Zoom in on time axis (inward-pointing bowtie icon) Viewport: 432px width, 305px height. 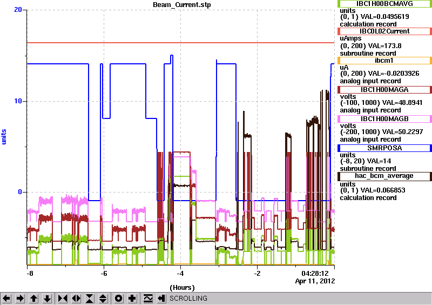pyautogui.click(x=63, y=299)
